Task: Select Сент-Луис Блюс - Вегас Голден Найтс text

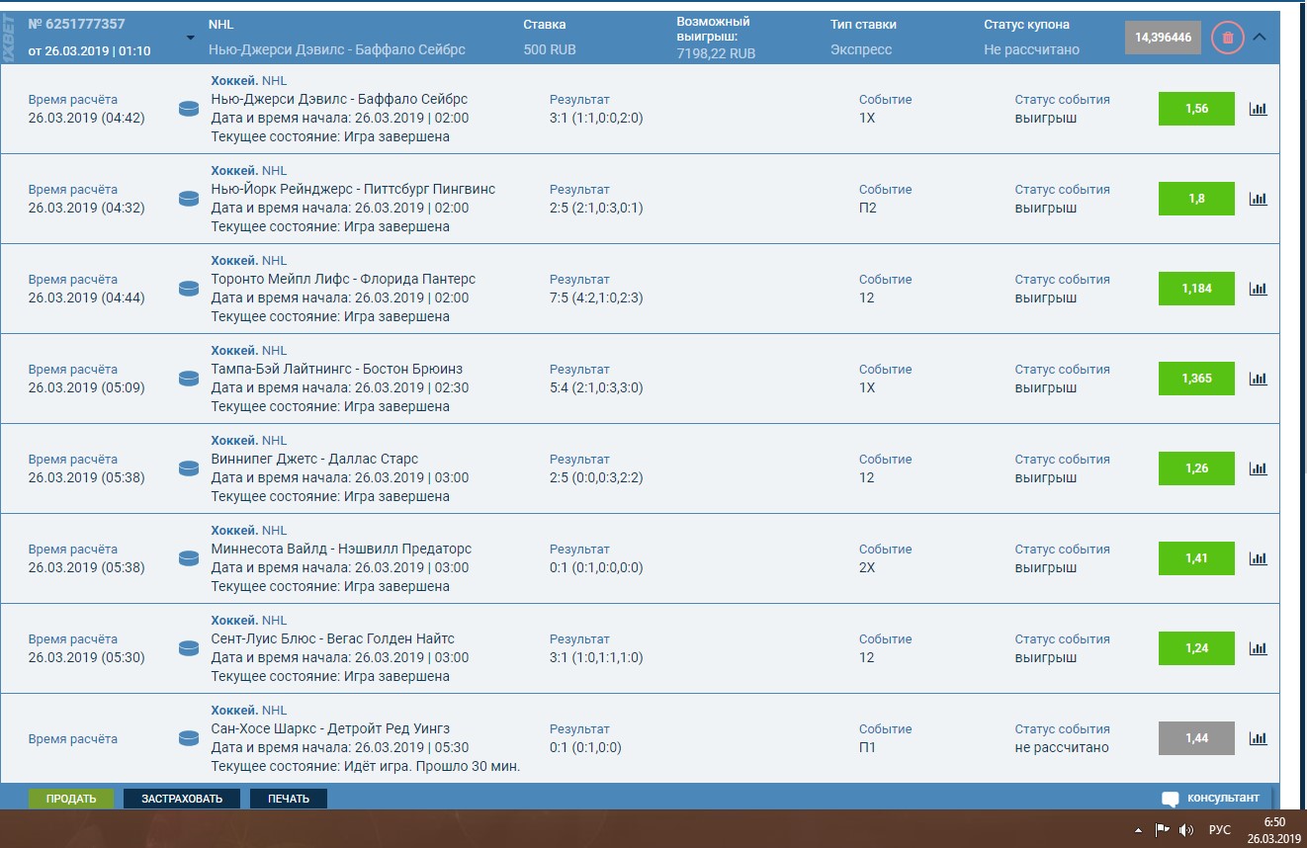Action: click(x=333, y=638)
